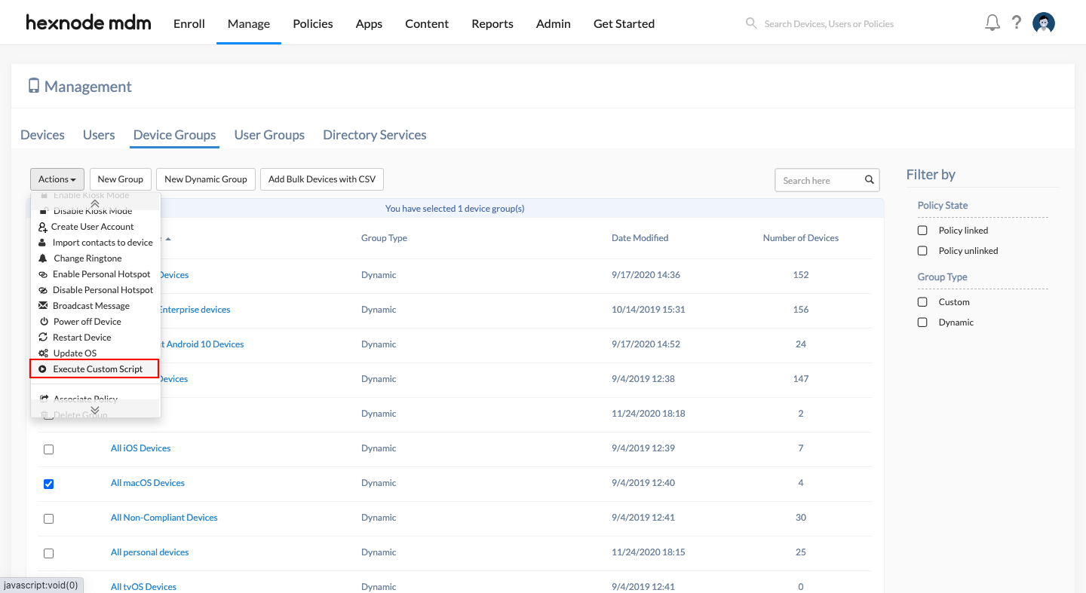This screenshot has width=1086, height=593.
Task: Open the user avatar profile menu
Action: (1044, 23)
